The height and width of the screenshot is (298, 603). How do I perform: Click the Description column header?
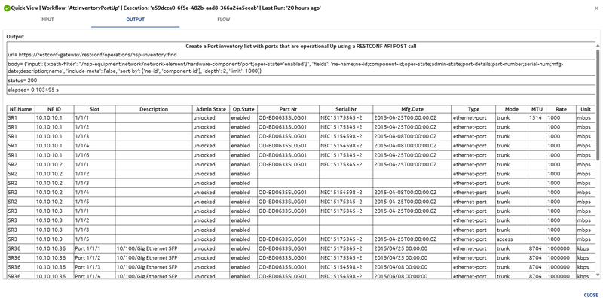(x=154, y=109)
